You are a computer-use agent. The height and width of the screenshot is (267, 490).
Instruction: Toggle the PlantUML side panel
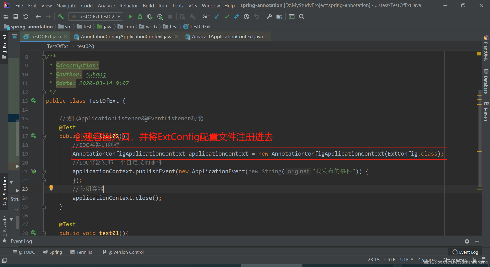tap(486, 49)
